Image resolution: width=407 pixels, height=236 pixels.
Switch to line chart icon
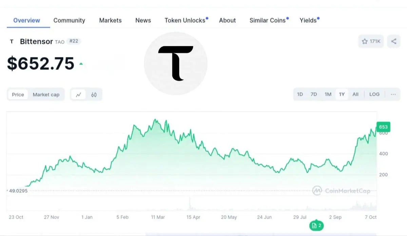coord(78,95)
